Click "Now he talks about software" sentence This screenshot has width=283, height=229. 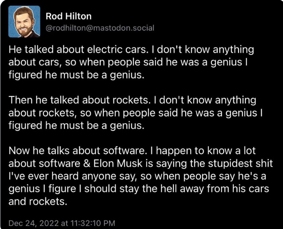[x=77, y=151]
